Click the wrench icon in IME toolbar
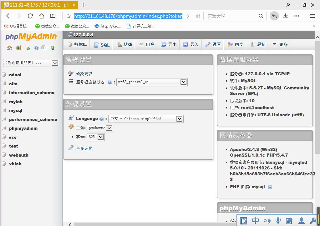Image resolution: width=320 pixels, height=226 pixels. pos(313,220)
